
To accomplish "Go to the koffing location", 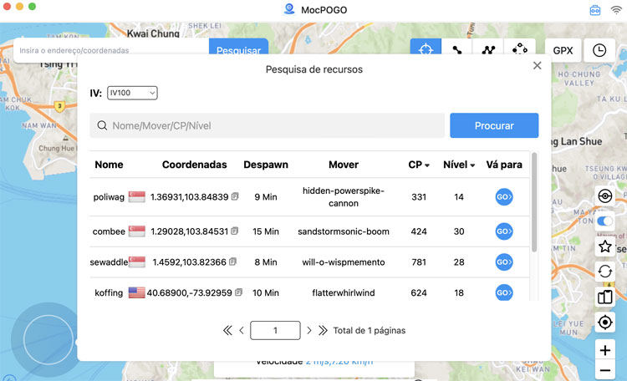I will coord(503,292).
